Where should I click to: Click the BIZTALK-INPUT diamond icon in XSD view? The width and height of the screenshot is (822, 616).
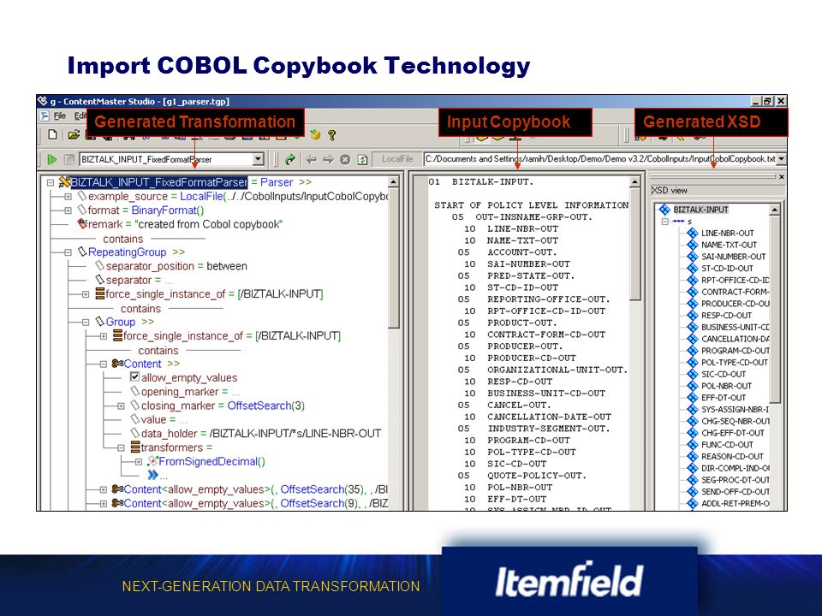click(664, 210)
